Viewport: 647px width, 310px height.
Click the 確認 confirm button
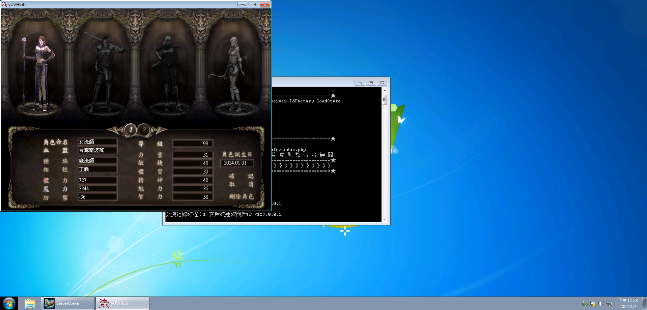point(241,176)
